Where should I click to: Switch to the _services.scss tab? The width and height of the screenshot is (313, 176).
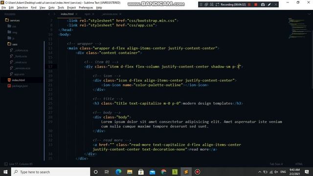[x=110, y=14]
